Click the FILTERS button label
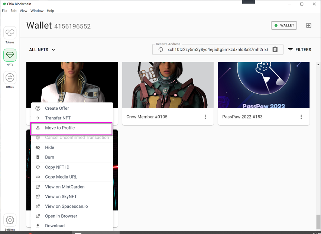This screenshot has width=321, height=234. [303, 49]
